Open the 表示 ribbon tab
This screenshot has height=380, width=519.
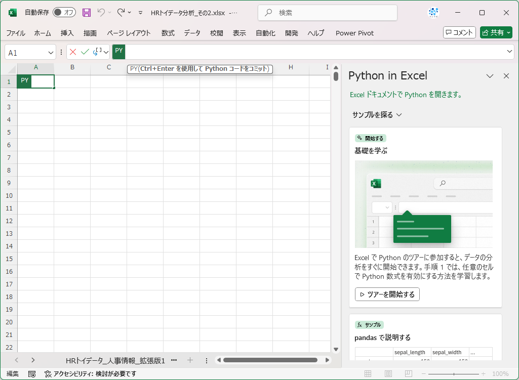click(x=239, y=33)
